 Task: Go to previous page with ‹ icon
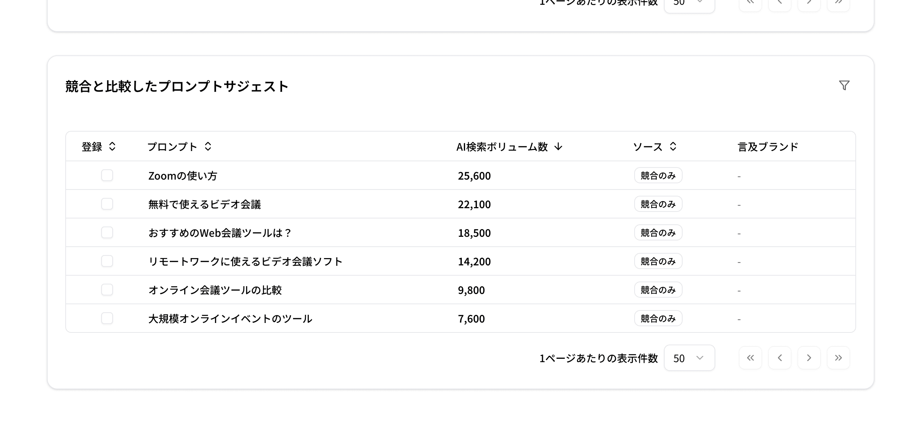[x=780, y=358]
